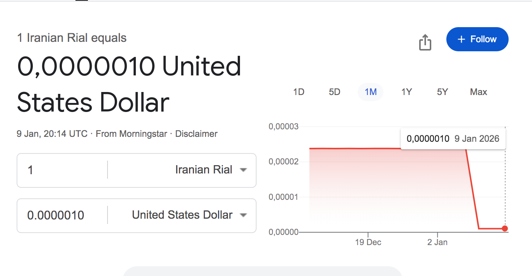The height and width of the screenshot is (276, 532).
Task: Switch chart to 5D range
Action: coord(334,92)
